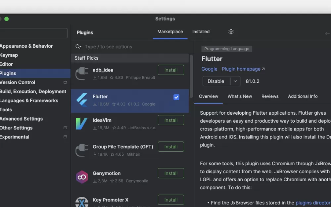Viewport: 331px width, 207px height.
Task: Open the What's New tab
Action: pyautogui.click(x=240, y=96)
